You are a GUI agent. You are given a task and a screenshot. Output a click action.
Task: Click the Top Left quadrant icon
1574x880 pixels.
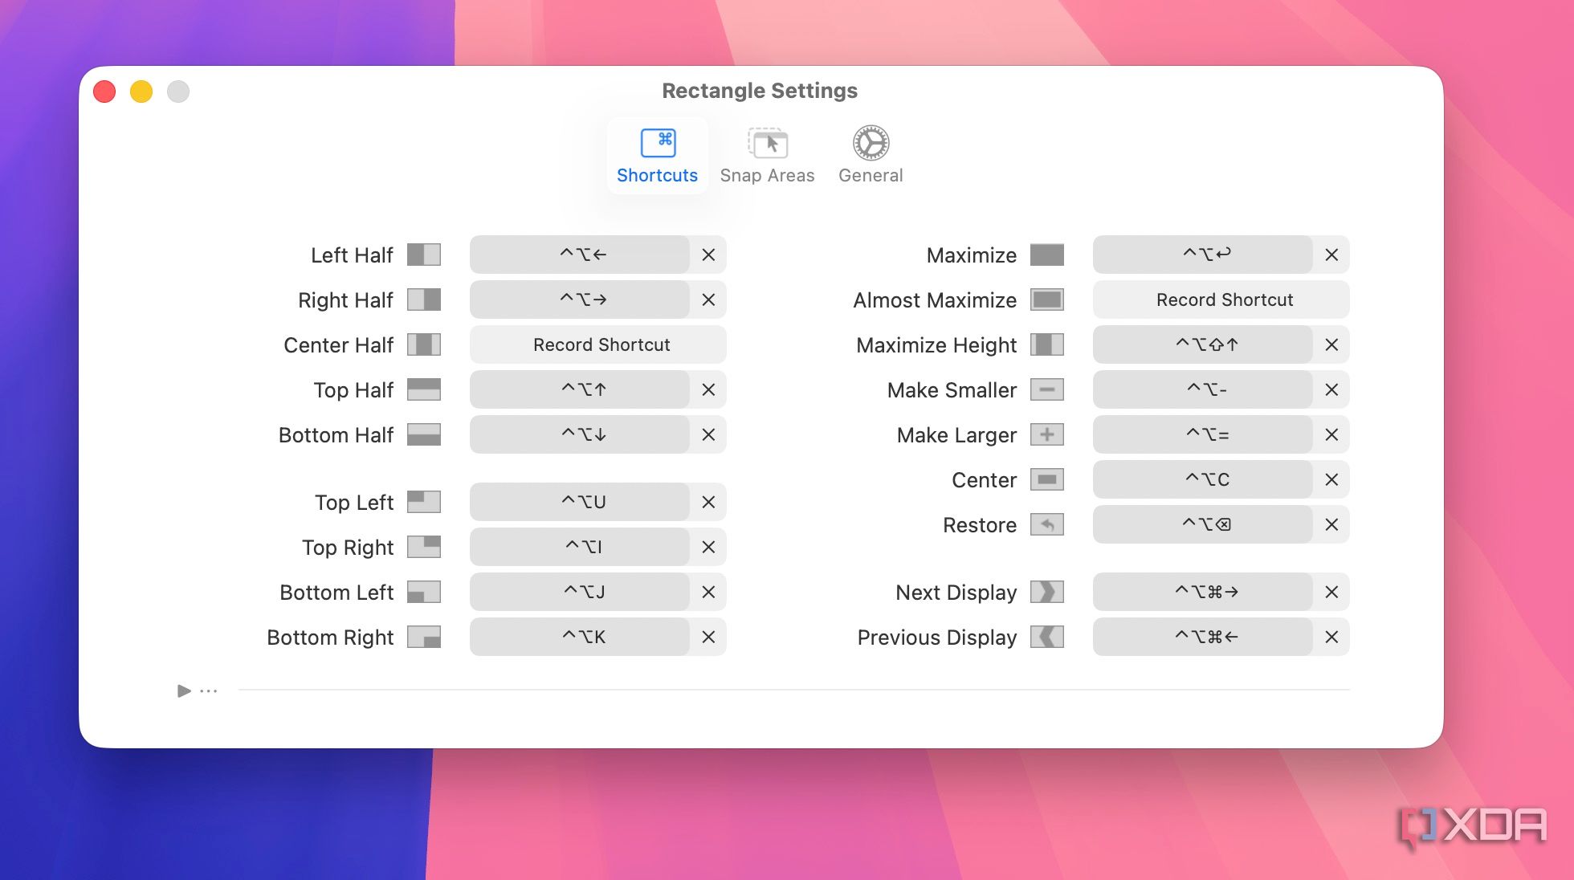tap(424, 502)
